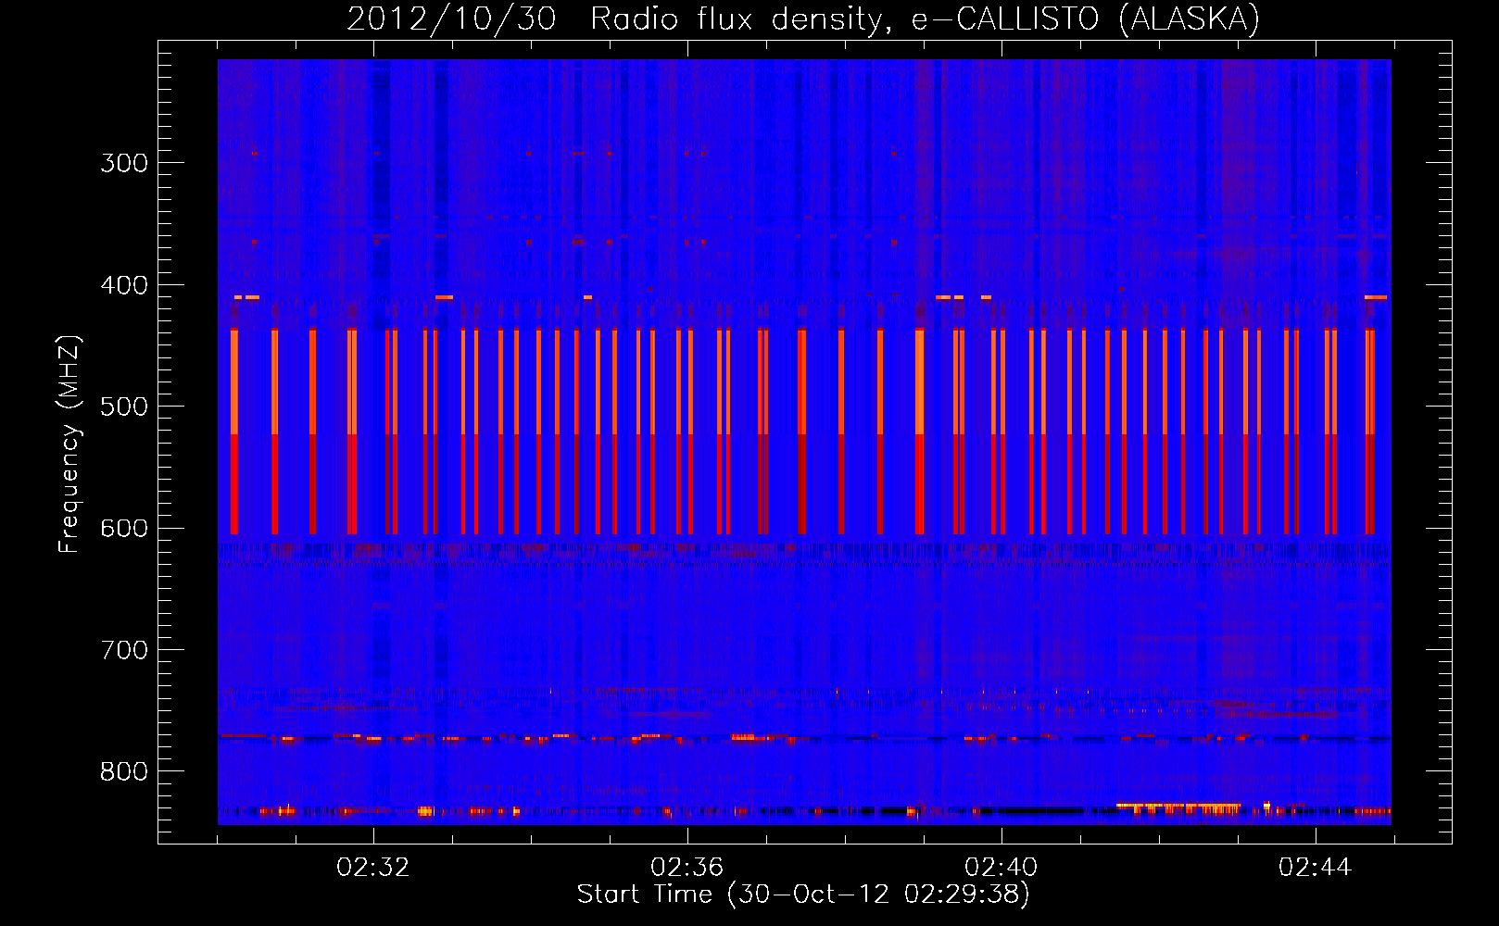Select the 400 frequency tick label

pyautogui.click(x=124, y=285)
